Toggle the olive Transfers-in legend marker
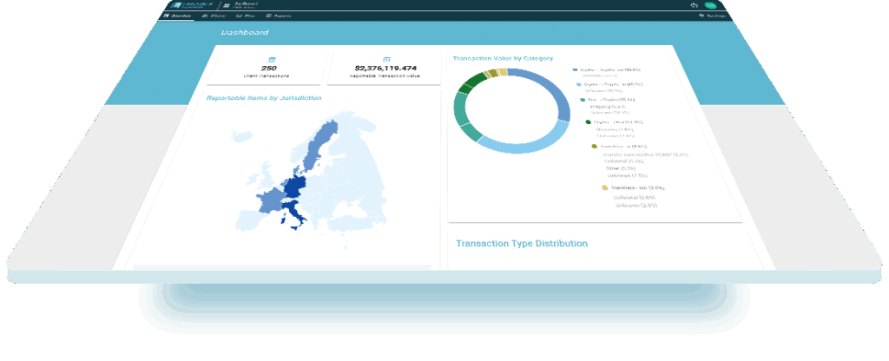The image size is (889, 361). click(x=594, y=147)
